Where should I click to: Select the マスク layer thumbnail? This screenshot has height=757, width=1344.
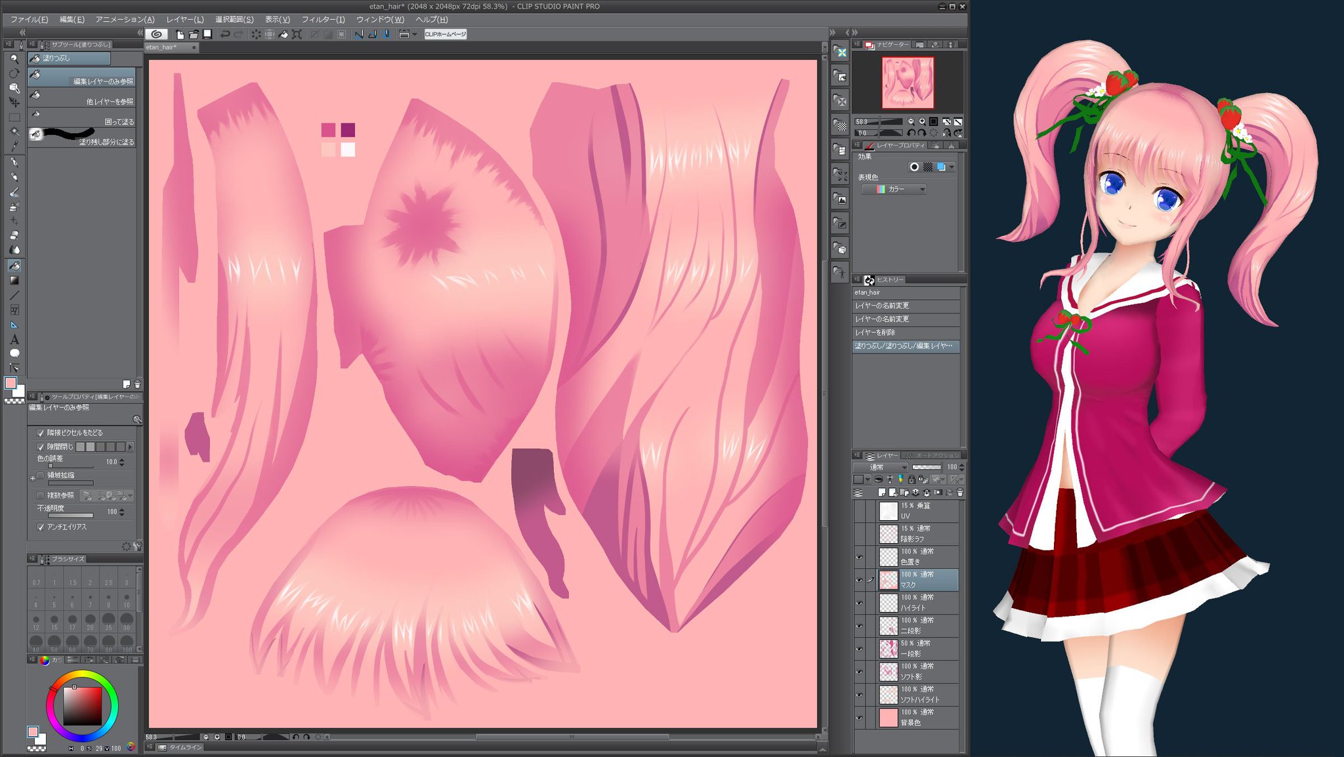click(890, 581)
